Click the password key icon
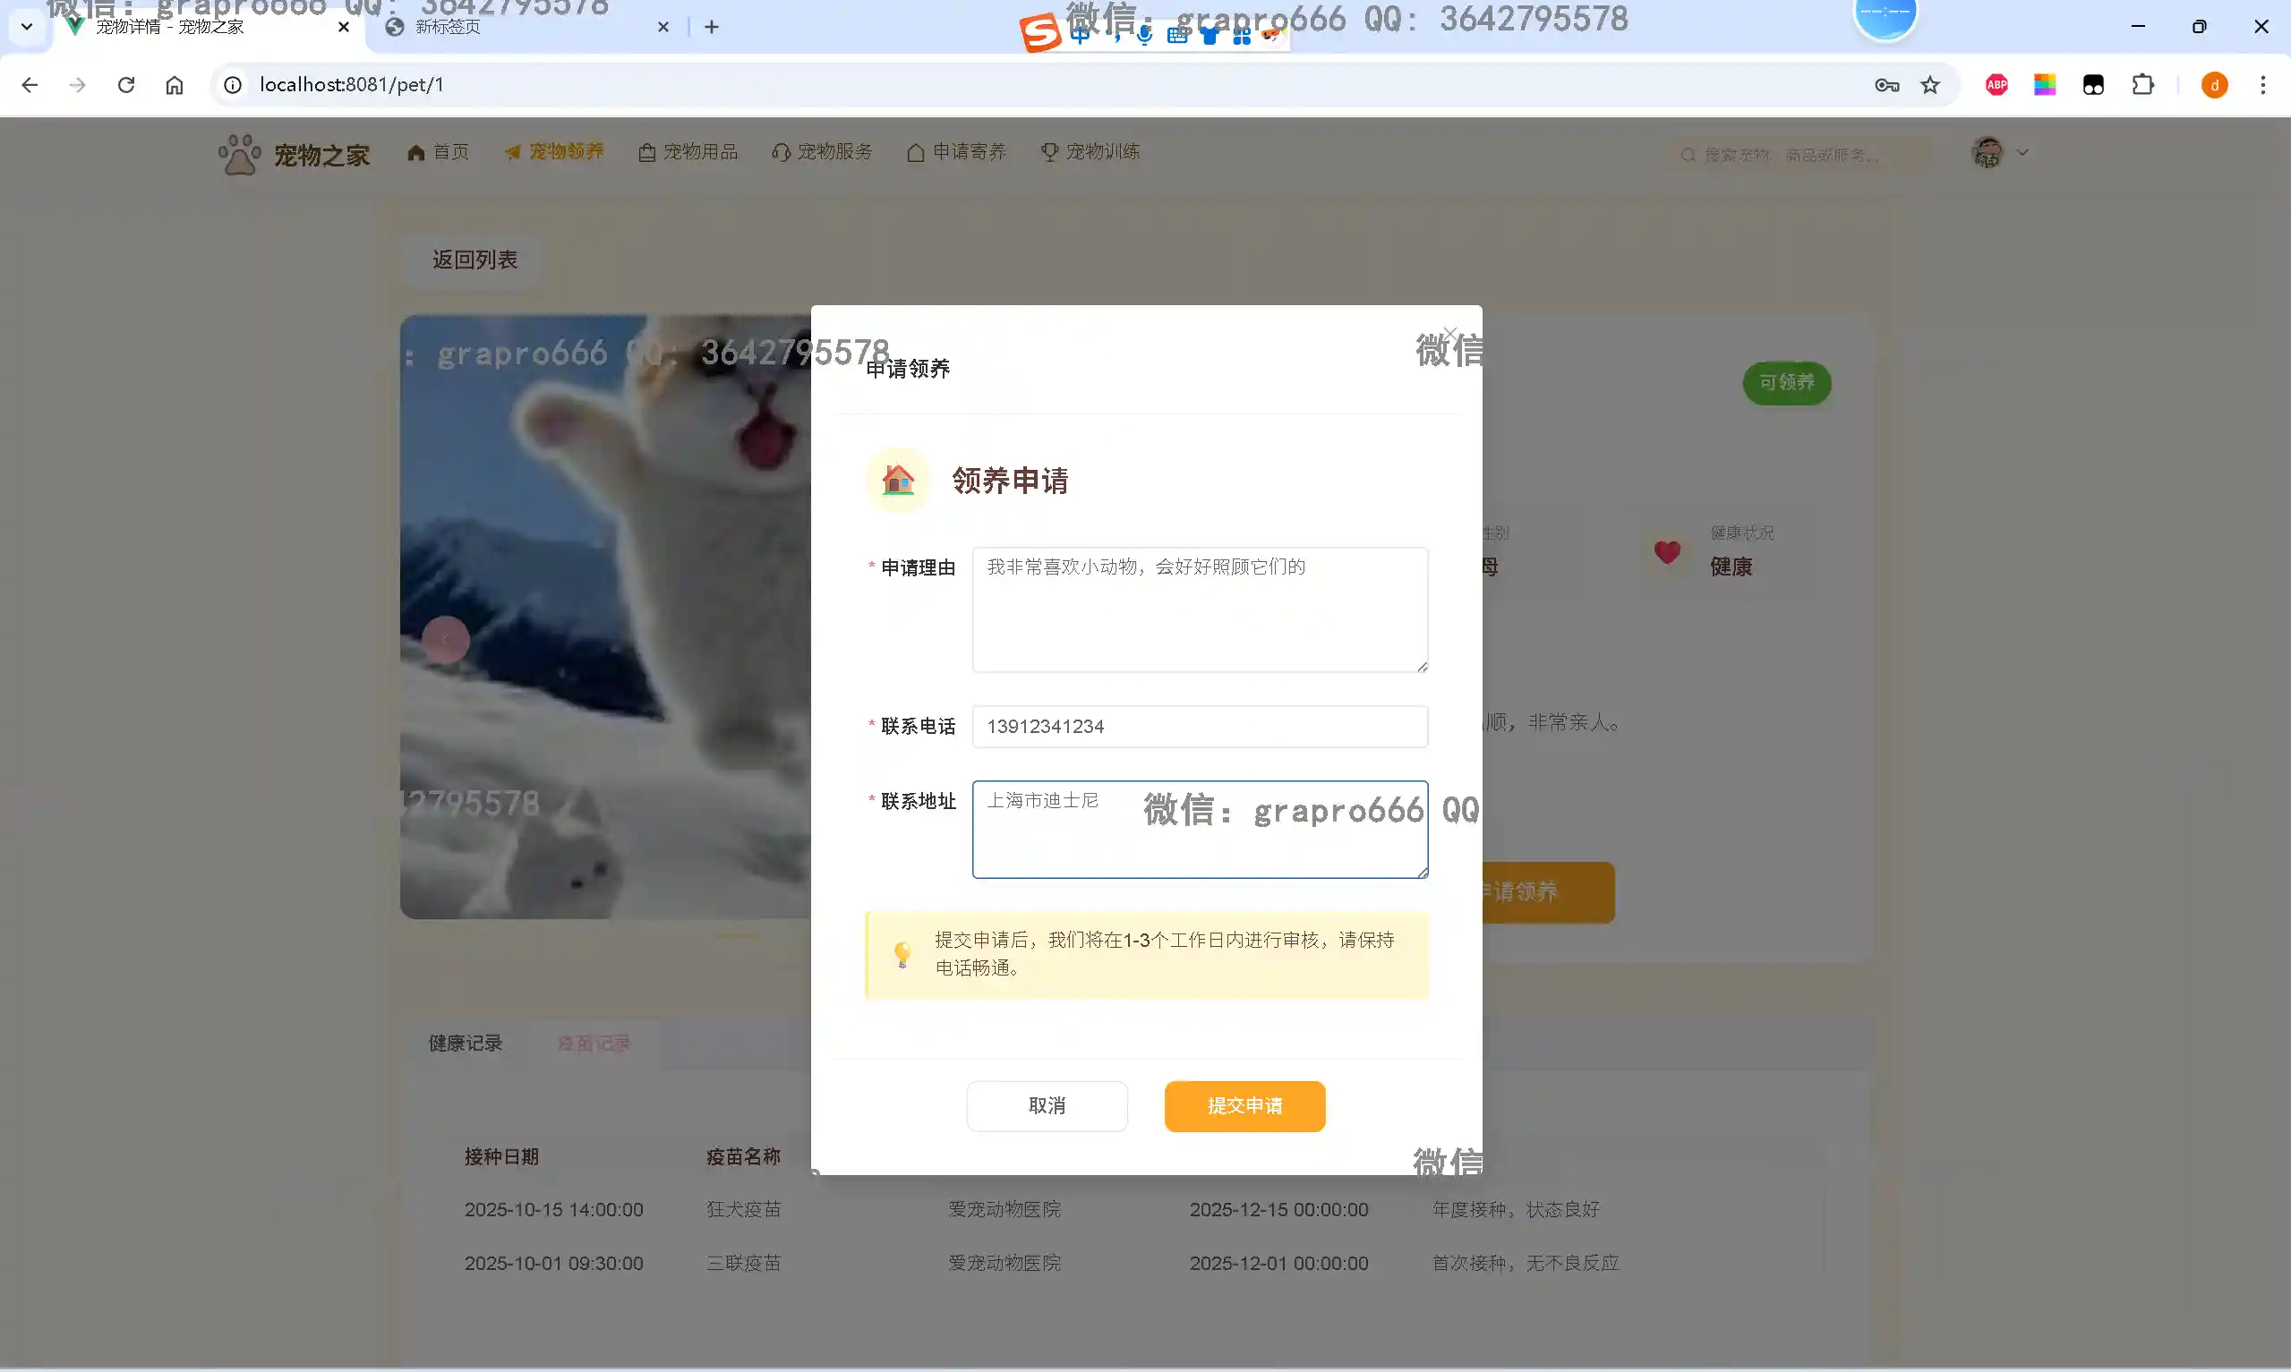The width and height of the screenshot is (2291, 1372). [1886, 85]
